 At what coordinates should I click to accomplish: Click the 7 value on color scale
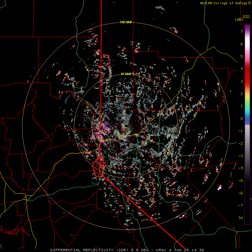click(x=242, y=31)
